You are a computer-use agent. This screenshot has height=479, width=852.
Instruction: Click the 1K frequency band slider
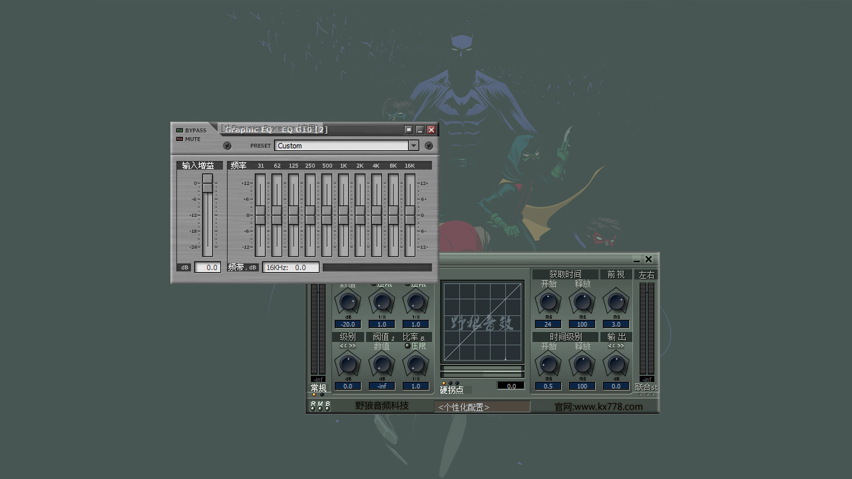343,215
